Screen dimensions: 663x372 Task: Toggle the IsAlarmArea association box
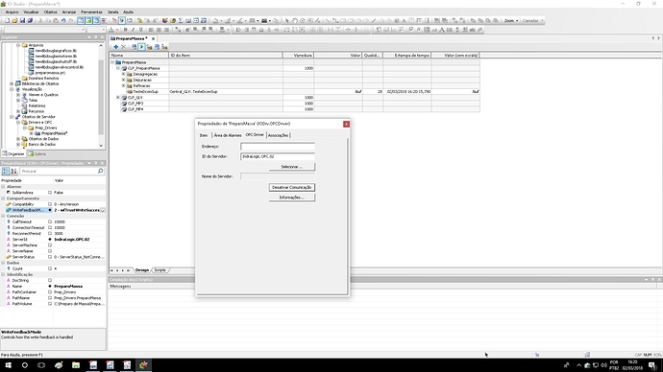coord(50,193)
